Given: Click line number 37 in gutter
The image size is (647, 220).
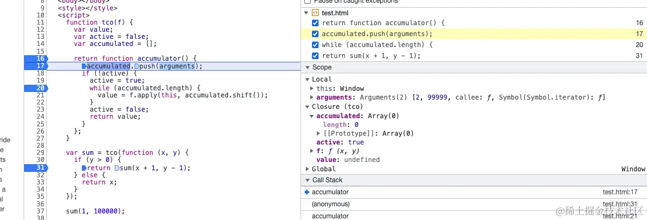Looking at the screenshot, I should tap(40, 211).
